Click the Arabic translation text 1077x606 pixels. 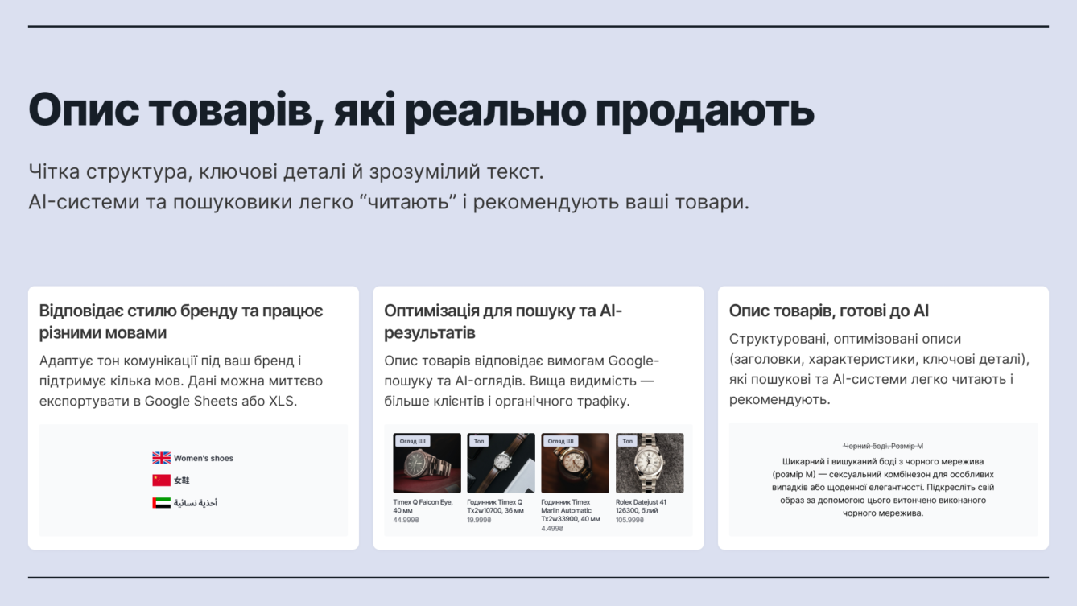coord(196,503)
